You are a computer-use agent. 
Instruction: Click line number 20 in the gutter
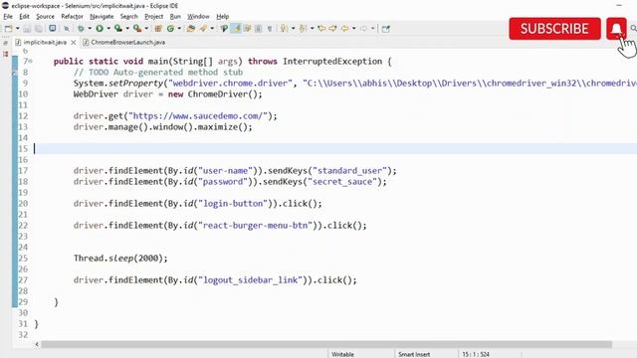(23, 203)
